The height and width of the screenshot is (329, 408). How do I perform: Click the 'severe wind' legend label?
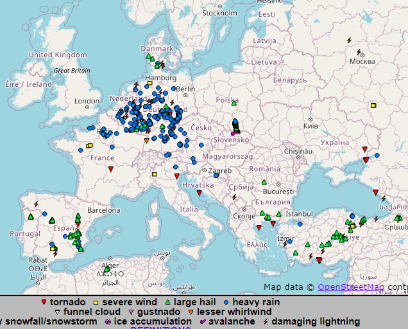(x=130, y=302)
